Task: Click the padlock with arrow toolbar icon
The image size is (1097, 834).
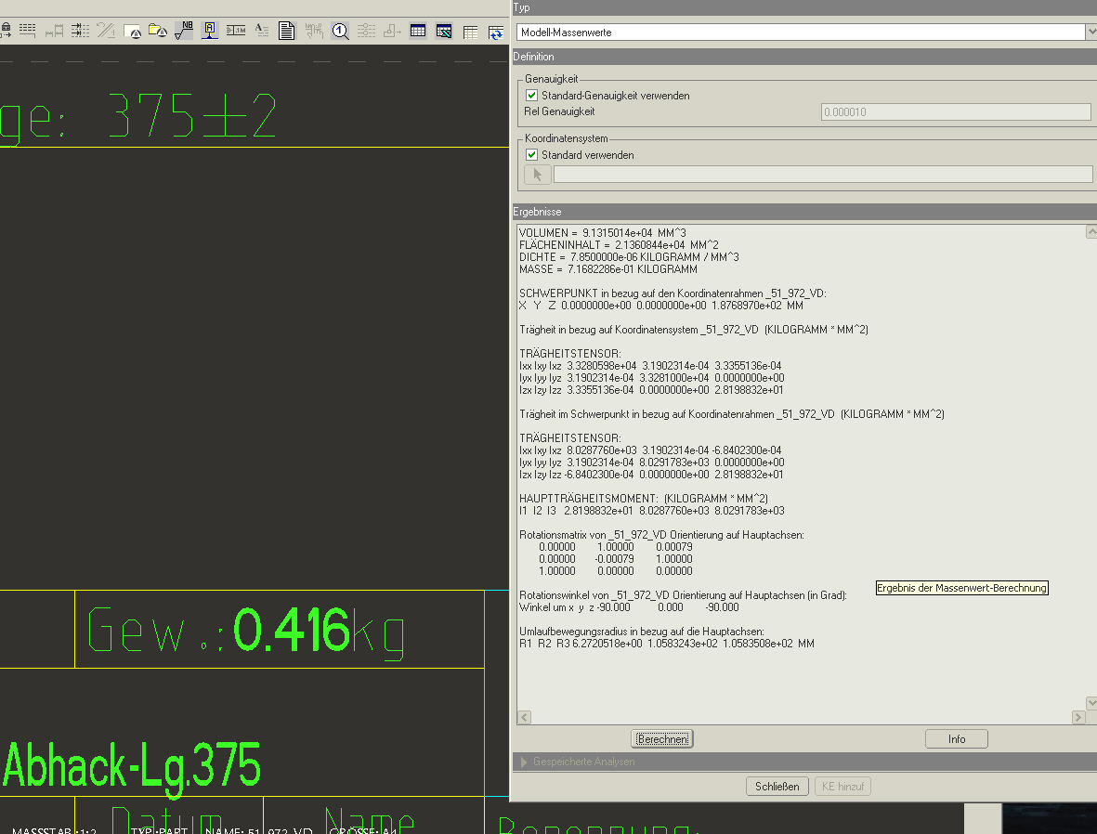Action: coord(5,30)
